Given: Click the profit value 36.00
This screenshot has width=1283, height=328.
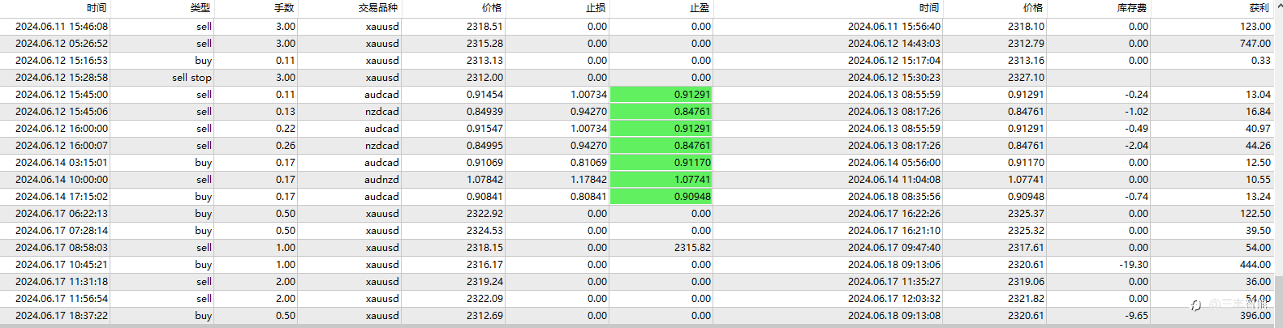Looking at the screenshot, I should [x=1259, y=281].
